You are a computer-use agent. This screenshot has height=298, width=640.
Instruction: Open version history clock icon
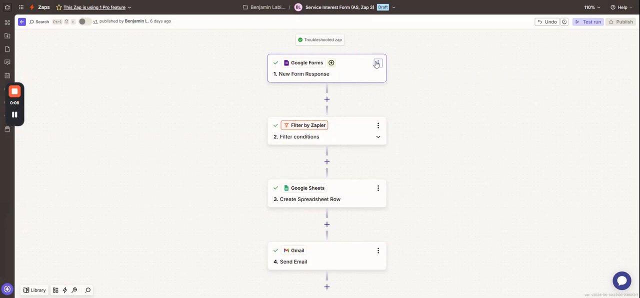[x=564, y=22]
